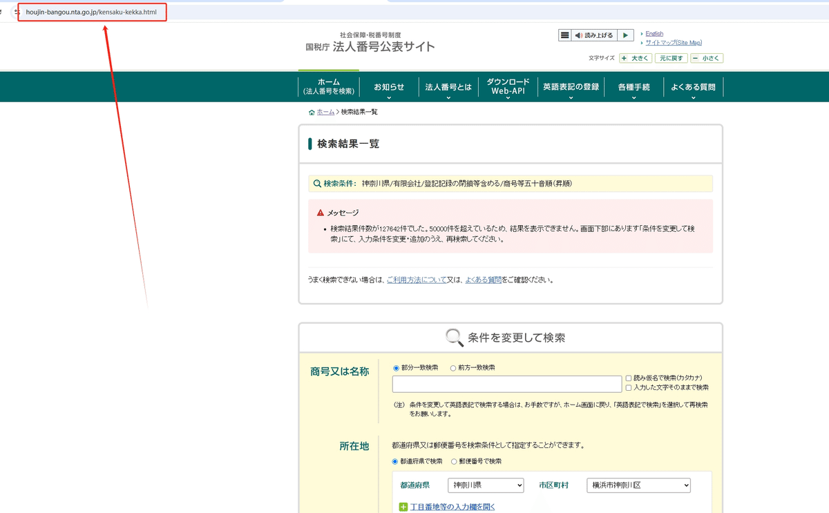Open the 市区町村 dropdown showing 横浜市神奈川区
Viewport: 829px width, 513px height.
tap(638, 485)
